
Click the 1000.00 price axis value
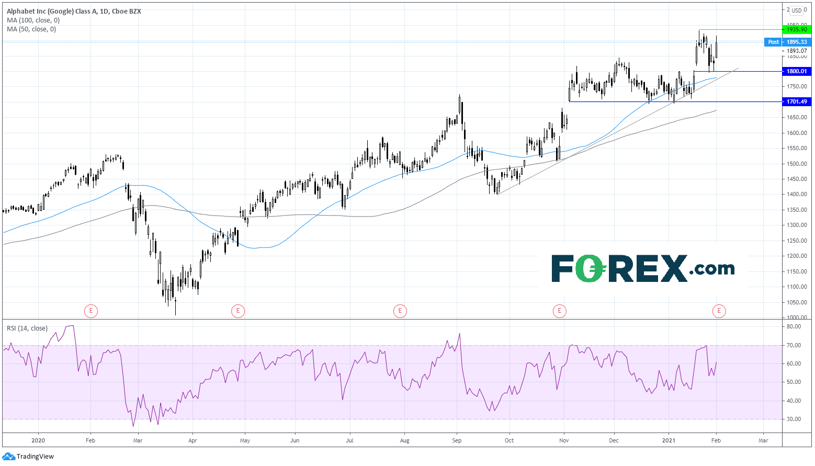coord(797,317)
